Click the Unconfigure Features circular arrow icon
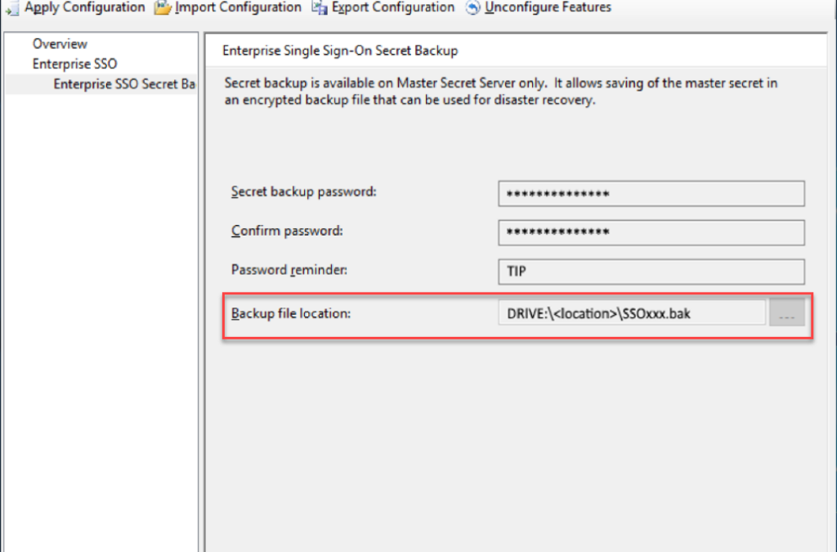 coord(472,7)
